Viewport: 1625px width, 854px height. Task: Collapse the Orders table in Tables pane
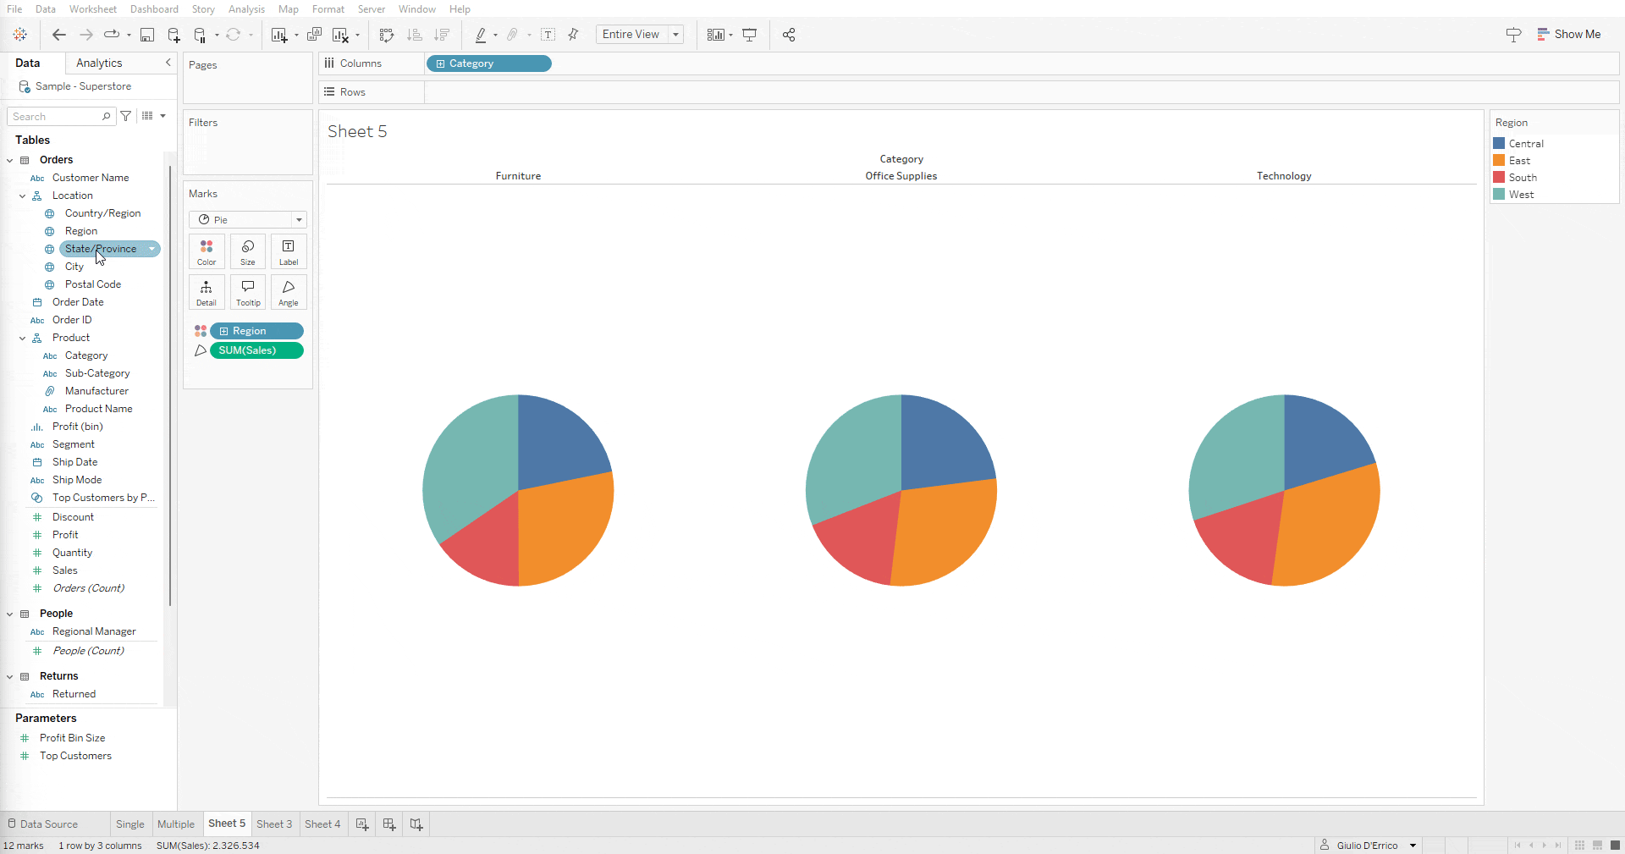pos(9,160)
